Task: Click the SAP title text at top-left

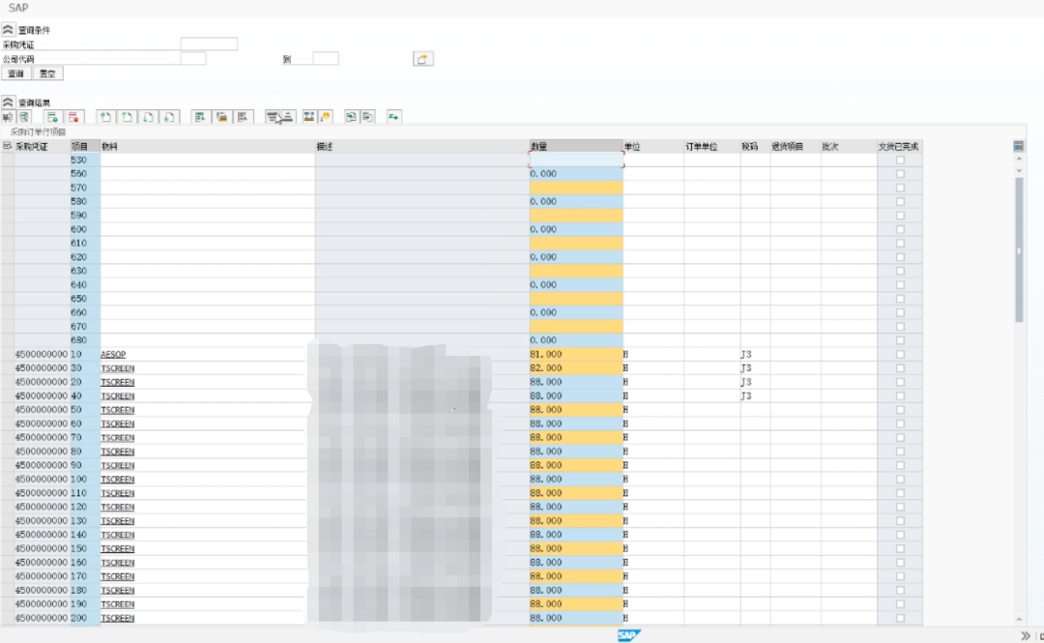Action: tap(18, 8)
